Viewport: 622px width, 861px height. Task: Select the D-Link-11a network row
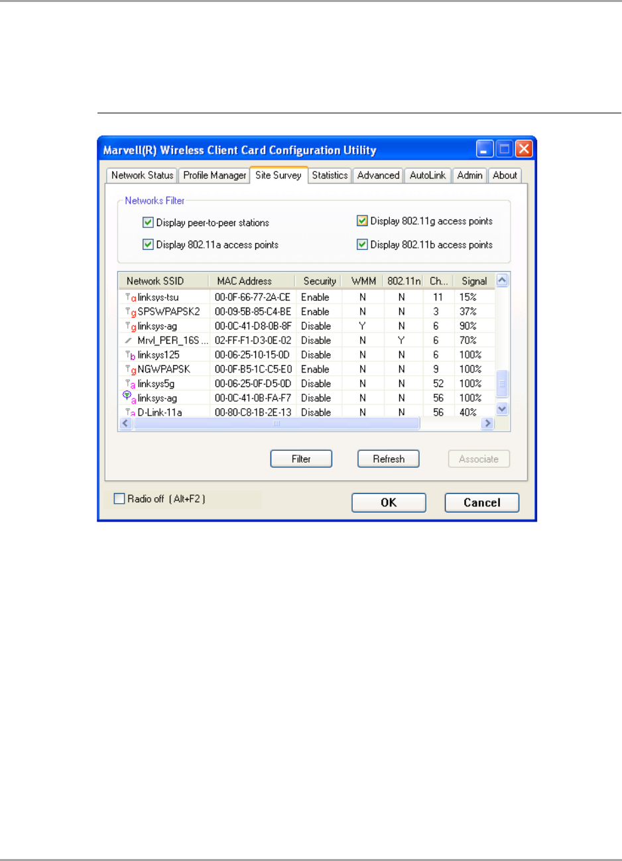[x=307, y=412]
